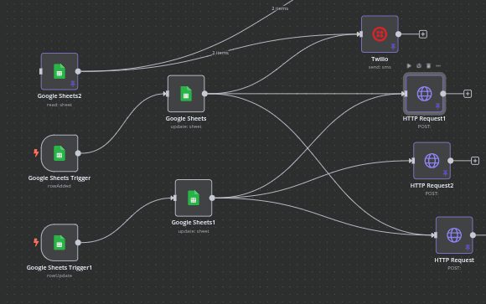Select the Google Sheets Trigger1 node
486x304 pixels.
(59, 242)
